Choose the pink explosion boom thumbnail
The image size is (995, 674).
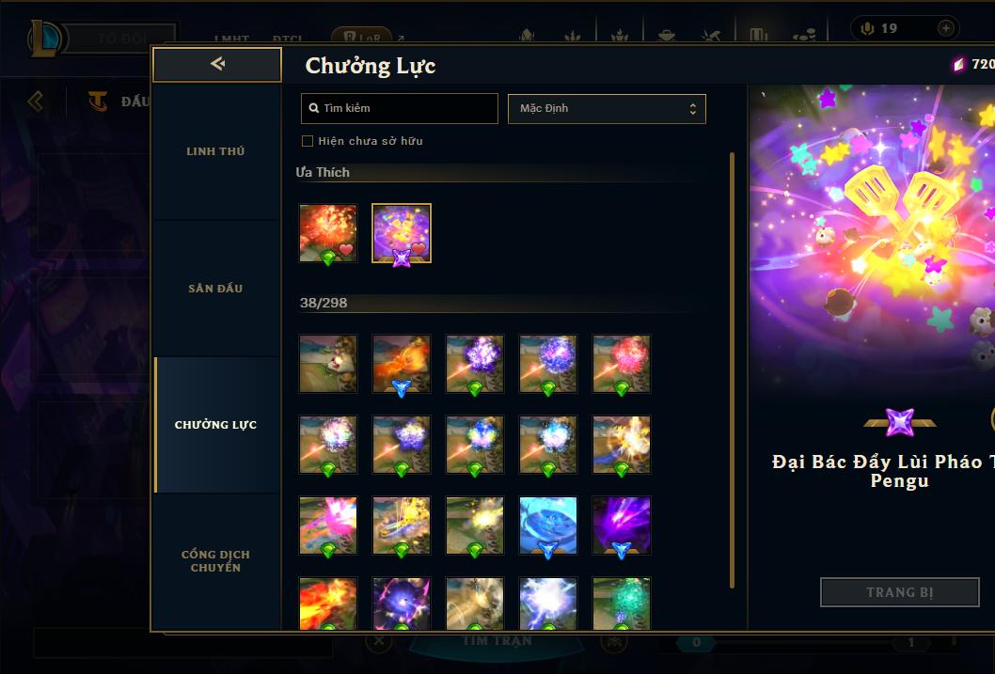tap(328, 525)
